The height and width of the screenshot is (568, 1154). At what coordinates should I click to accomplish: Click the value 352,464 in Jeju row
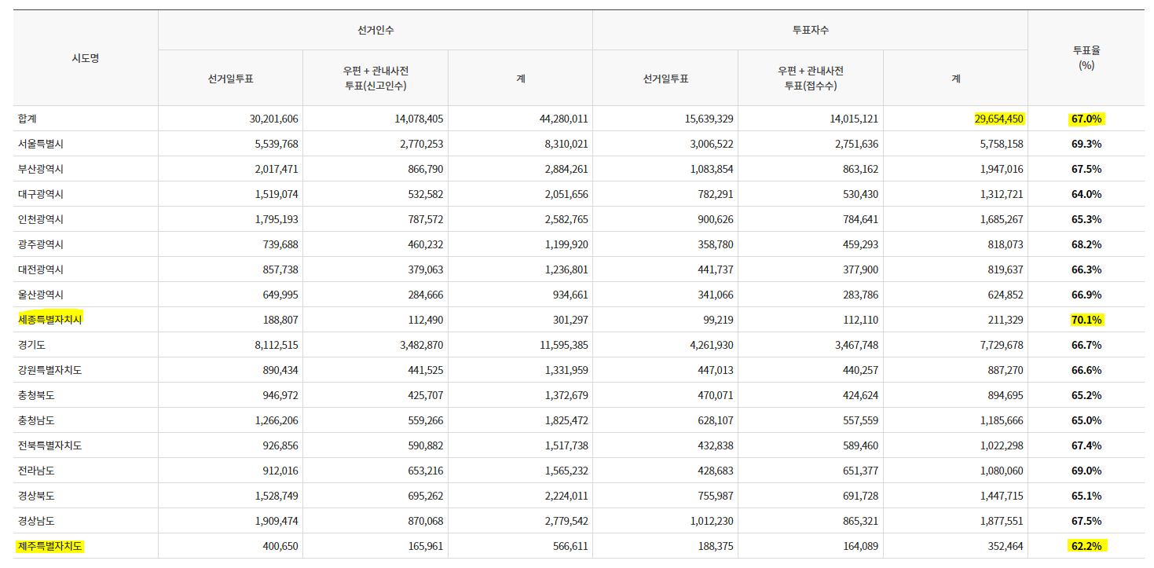pyautogui.click(x=1006, y=546)
